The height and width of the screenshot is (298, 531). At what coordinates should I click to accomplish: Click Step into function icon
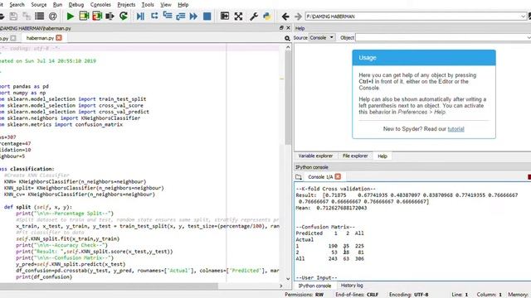[x=168, y=16]
